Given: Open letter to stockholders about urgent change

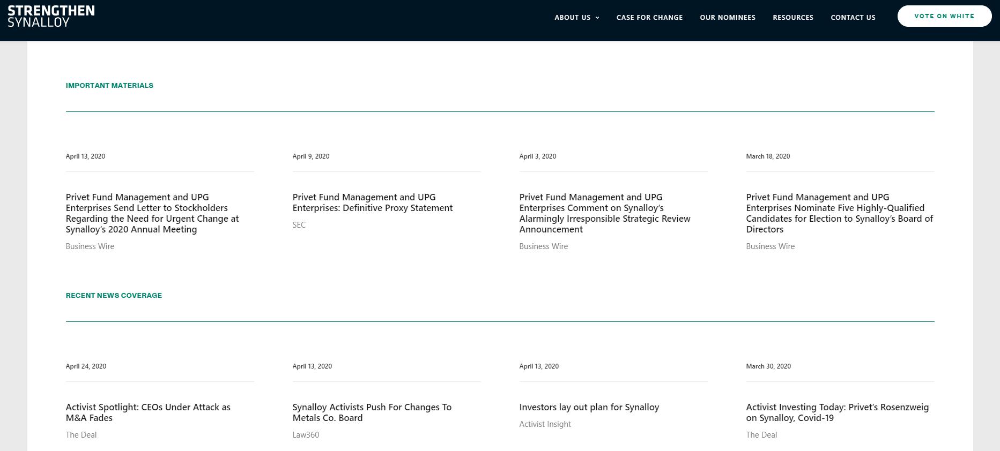Looking at the screenshot, I should pyautogui.click(x=152, y=213).
